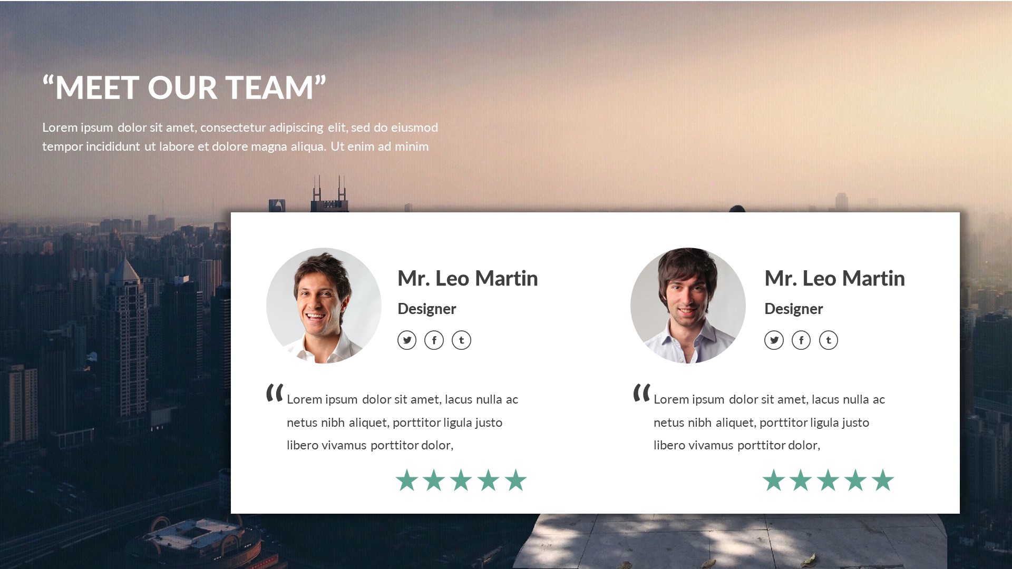Click the large quote mark in left testimonial
Viewport: 1012px width, 569px height.
point(275,393)
